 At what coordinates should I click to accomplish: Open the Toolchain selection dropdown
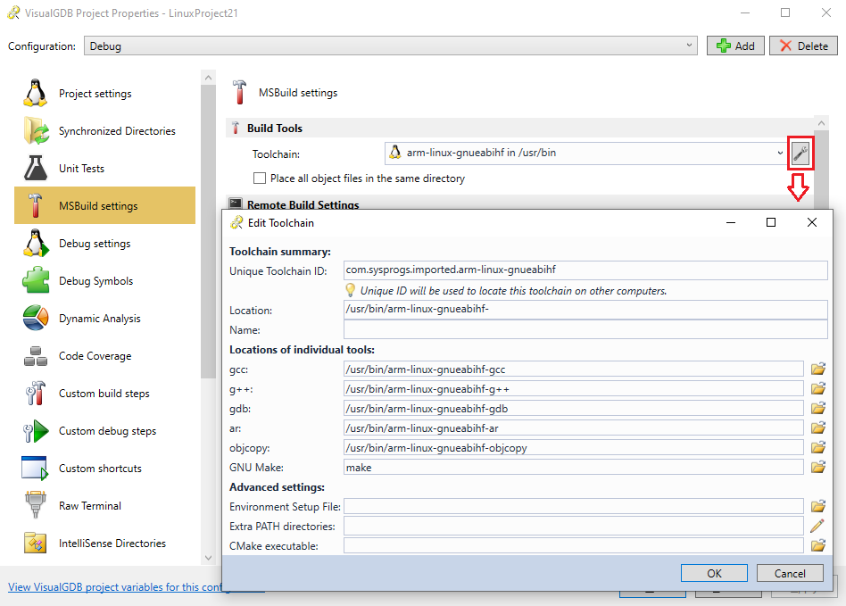pyautogui.click(x=586, y=154)
